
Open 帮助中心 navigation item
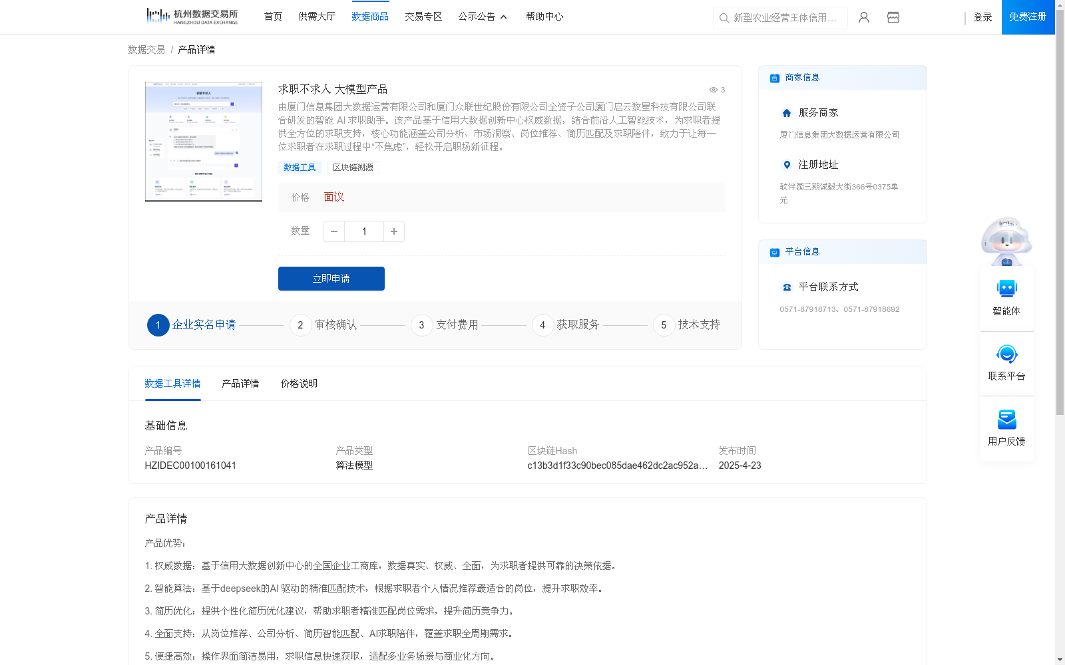point(544,17)
